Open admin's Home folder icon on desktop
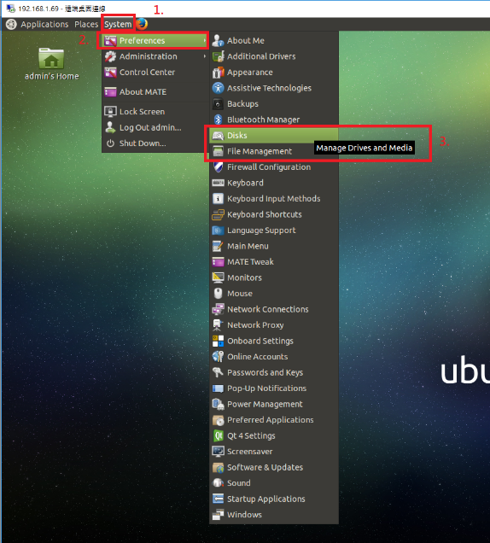 point(51,59)
